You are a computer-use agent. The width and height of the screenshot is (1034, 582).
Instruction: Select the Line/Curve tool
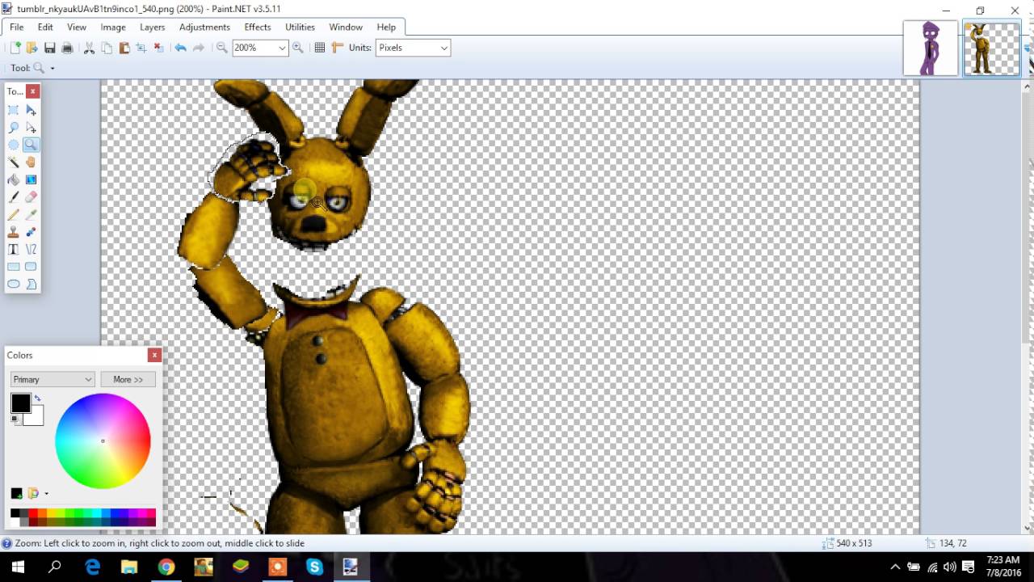click(x=31, y=249)
